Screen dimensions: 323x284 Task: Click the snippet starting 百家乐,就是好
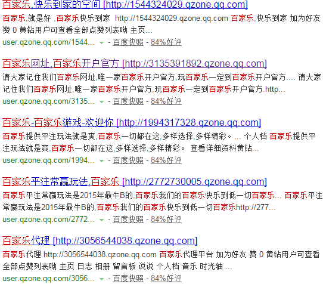click(161, 24)
